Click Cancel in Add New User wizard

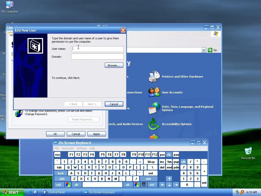[x=114, y=104]
